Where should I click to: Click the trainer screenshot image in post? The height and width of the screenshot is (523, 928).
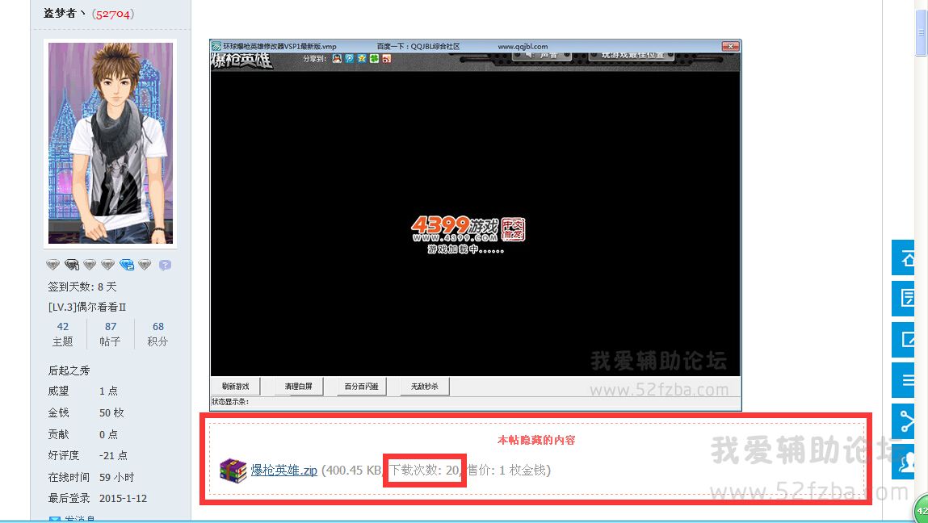coord(475,225)
